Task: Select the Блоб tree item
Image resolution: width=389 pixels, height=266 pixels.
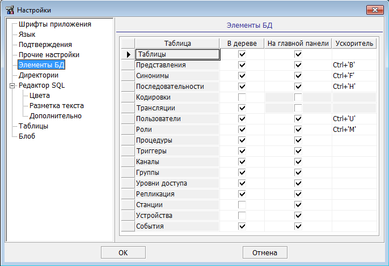Action: coord(27,136)
